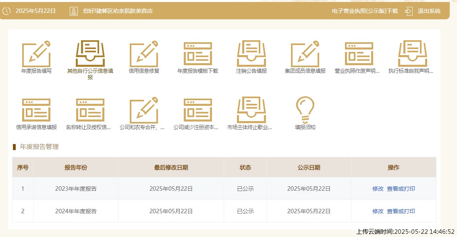Click 已公示 status in row 1

click(245, 189)
